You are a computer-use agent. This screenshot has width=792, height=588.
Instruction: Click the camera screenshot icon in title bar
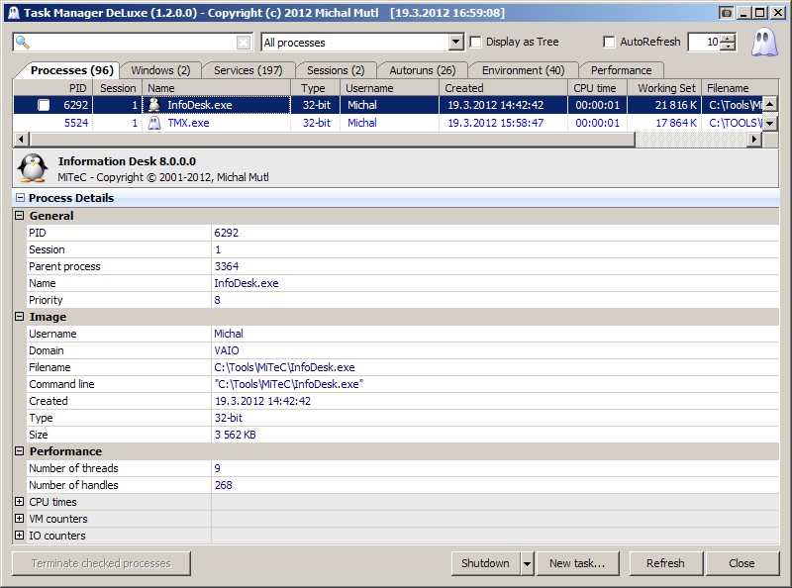[726, 13]
